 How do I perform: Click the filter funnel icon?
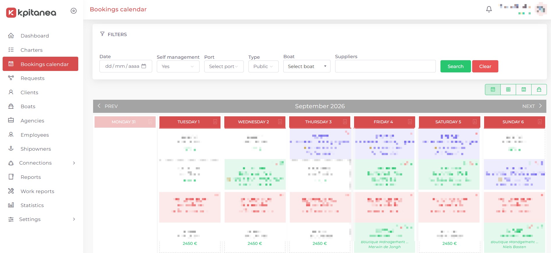point(102,34)
